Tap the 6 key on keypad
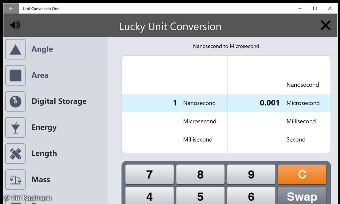 [251, 195]
